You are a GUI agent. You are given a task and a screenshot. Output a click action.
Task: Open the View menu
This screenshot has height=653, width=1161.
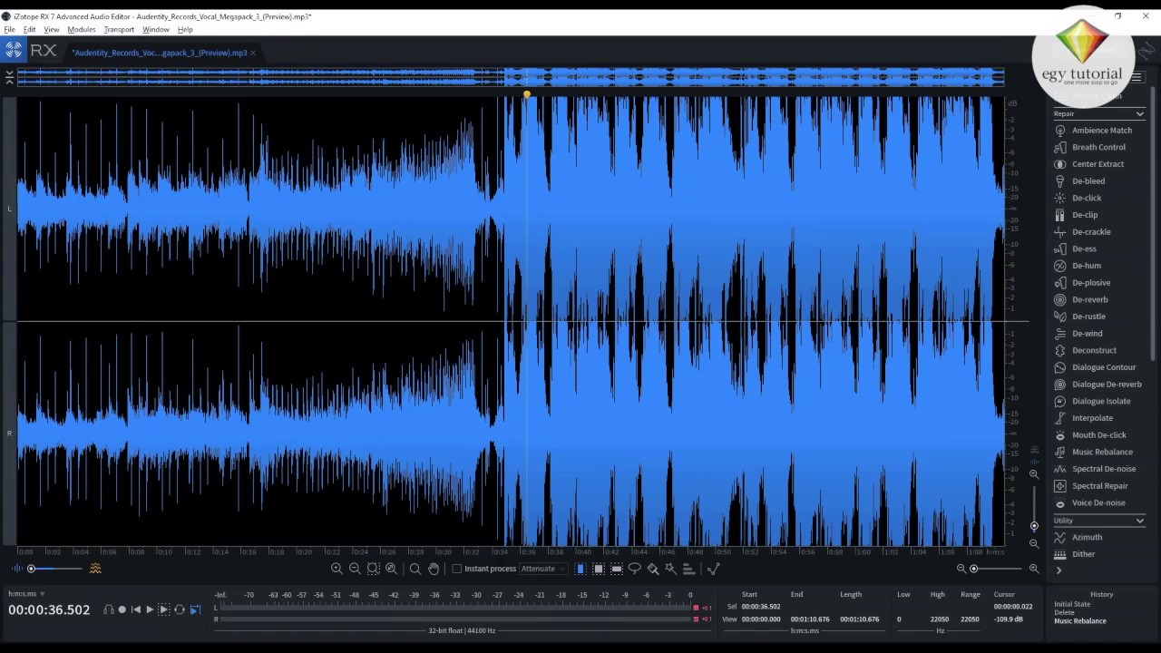click(x=52, y=30)
